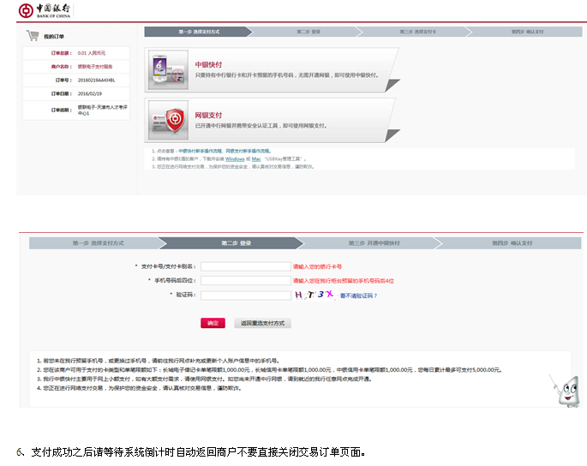Open step tab 第四步 确认支付 in top page
587x466 pixels.
528,32
